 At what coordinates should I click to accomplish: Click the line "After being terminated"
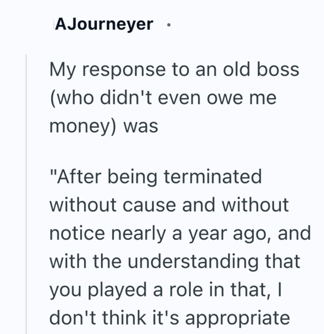point(156,177)
